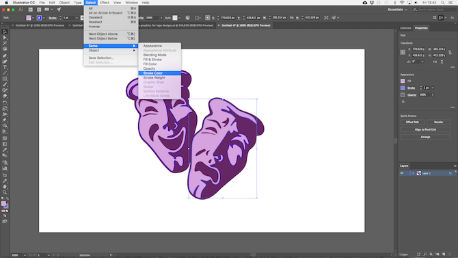Choose the Direct Selection arrow tool
This screenshot has height=258, width=458.
click(5, 38)
